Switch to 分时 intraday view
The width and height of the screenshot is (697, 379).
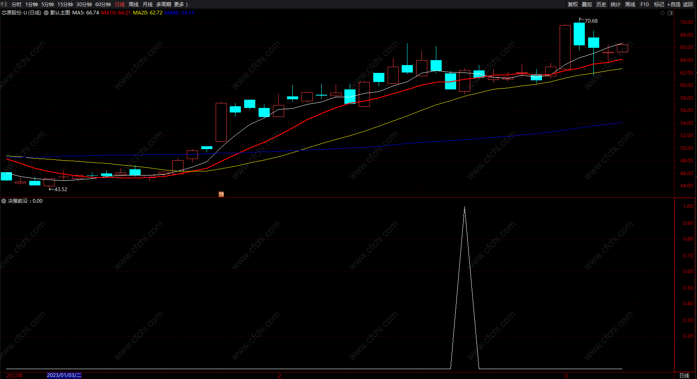point(16,4)
